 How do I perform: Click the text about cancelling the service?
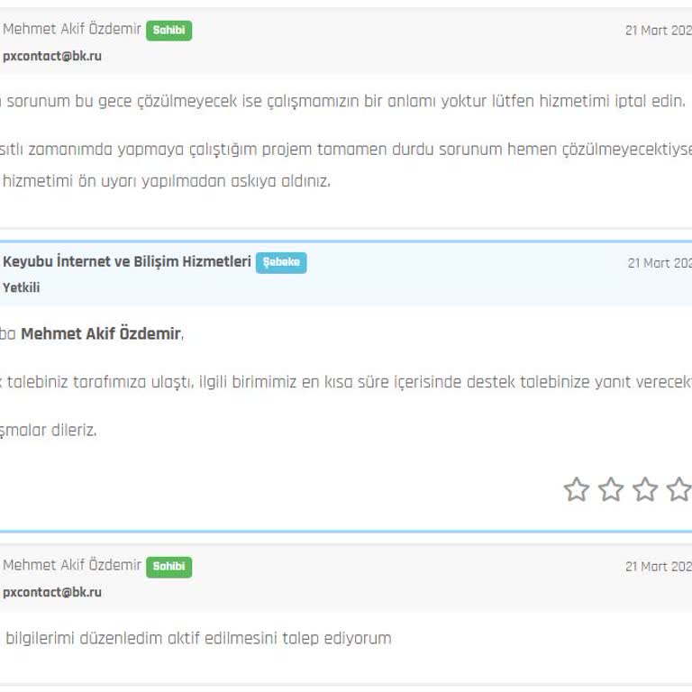[x=342, y=101]
